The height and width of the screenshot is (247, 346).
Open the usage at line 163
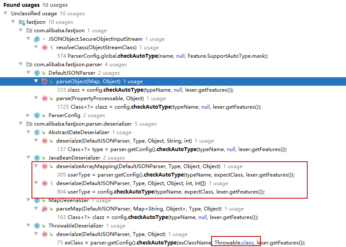157,217
